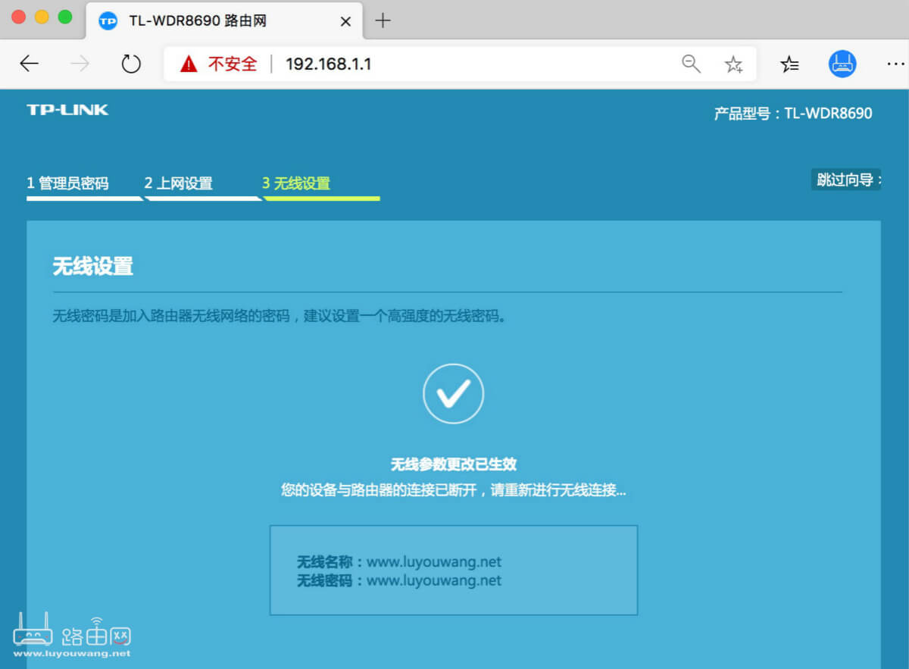Click the TP-LINK logo
This screenshot has width=909, height=669.
[67, 109]
